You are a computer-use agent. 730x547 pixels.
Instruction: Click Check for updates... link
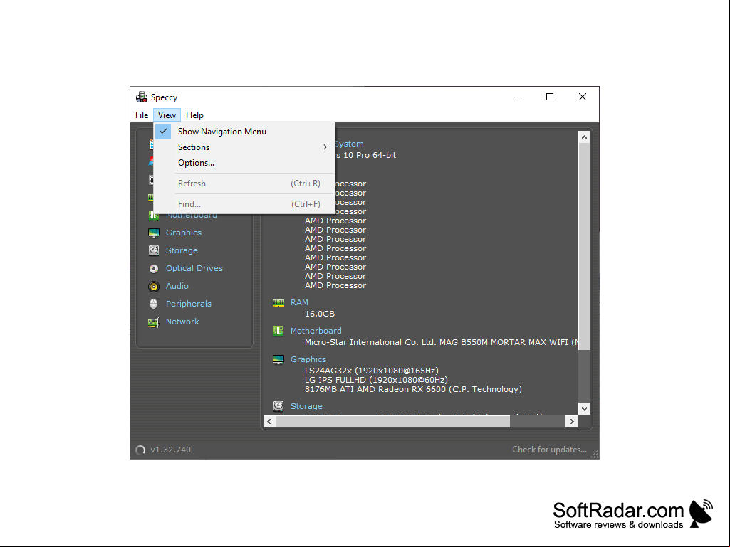tap(549, 450)
